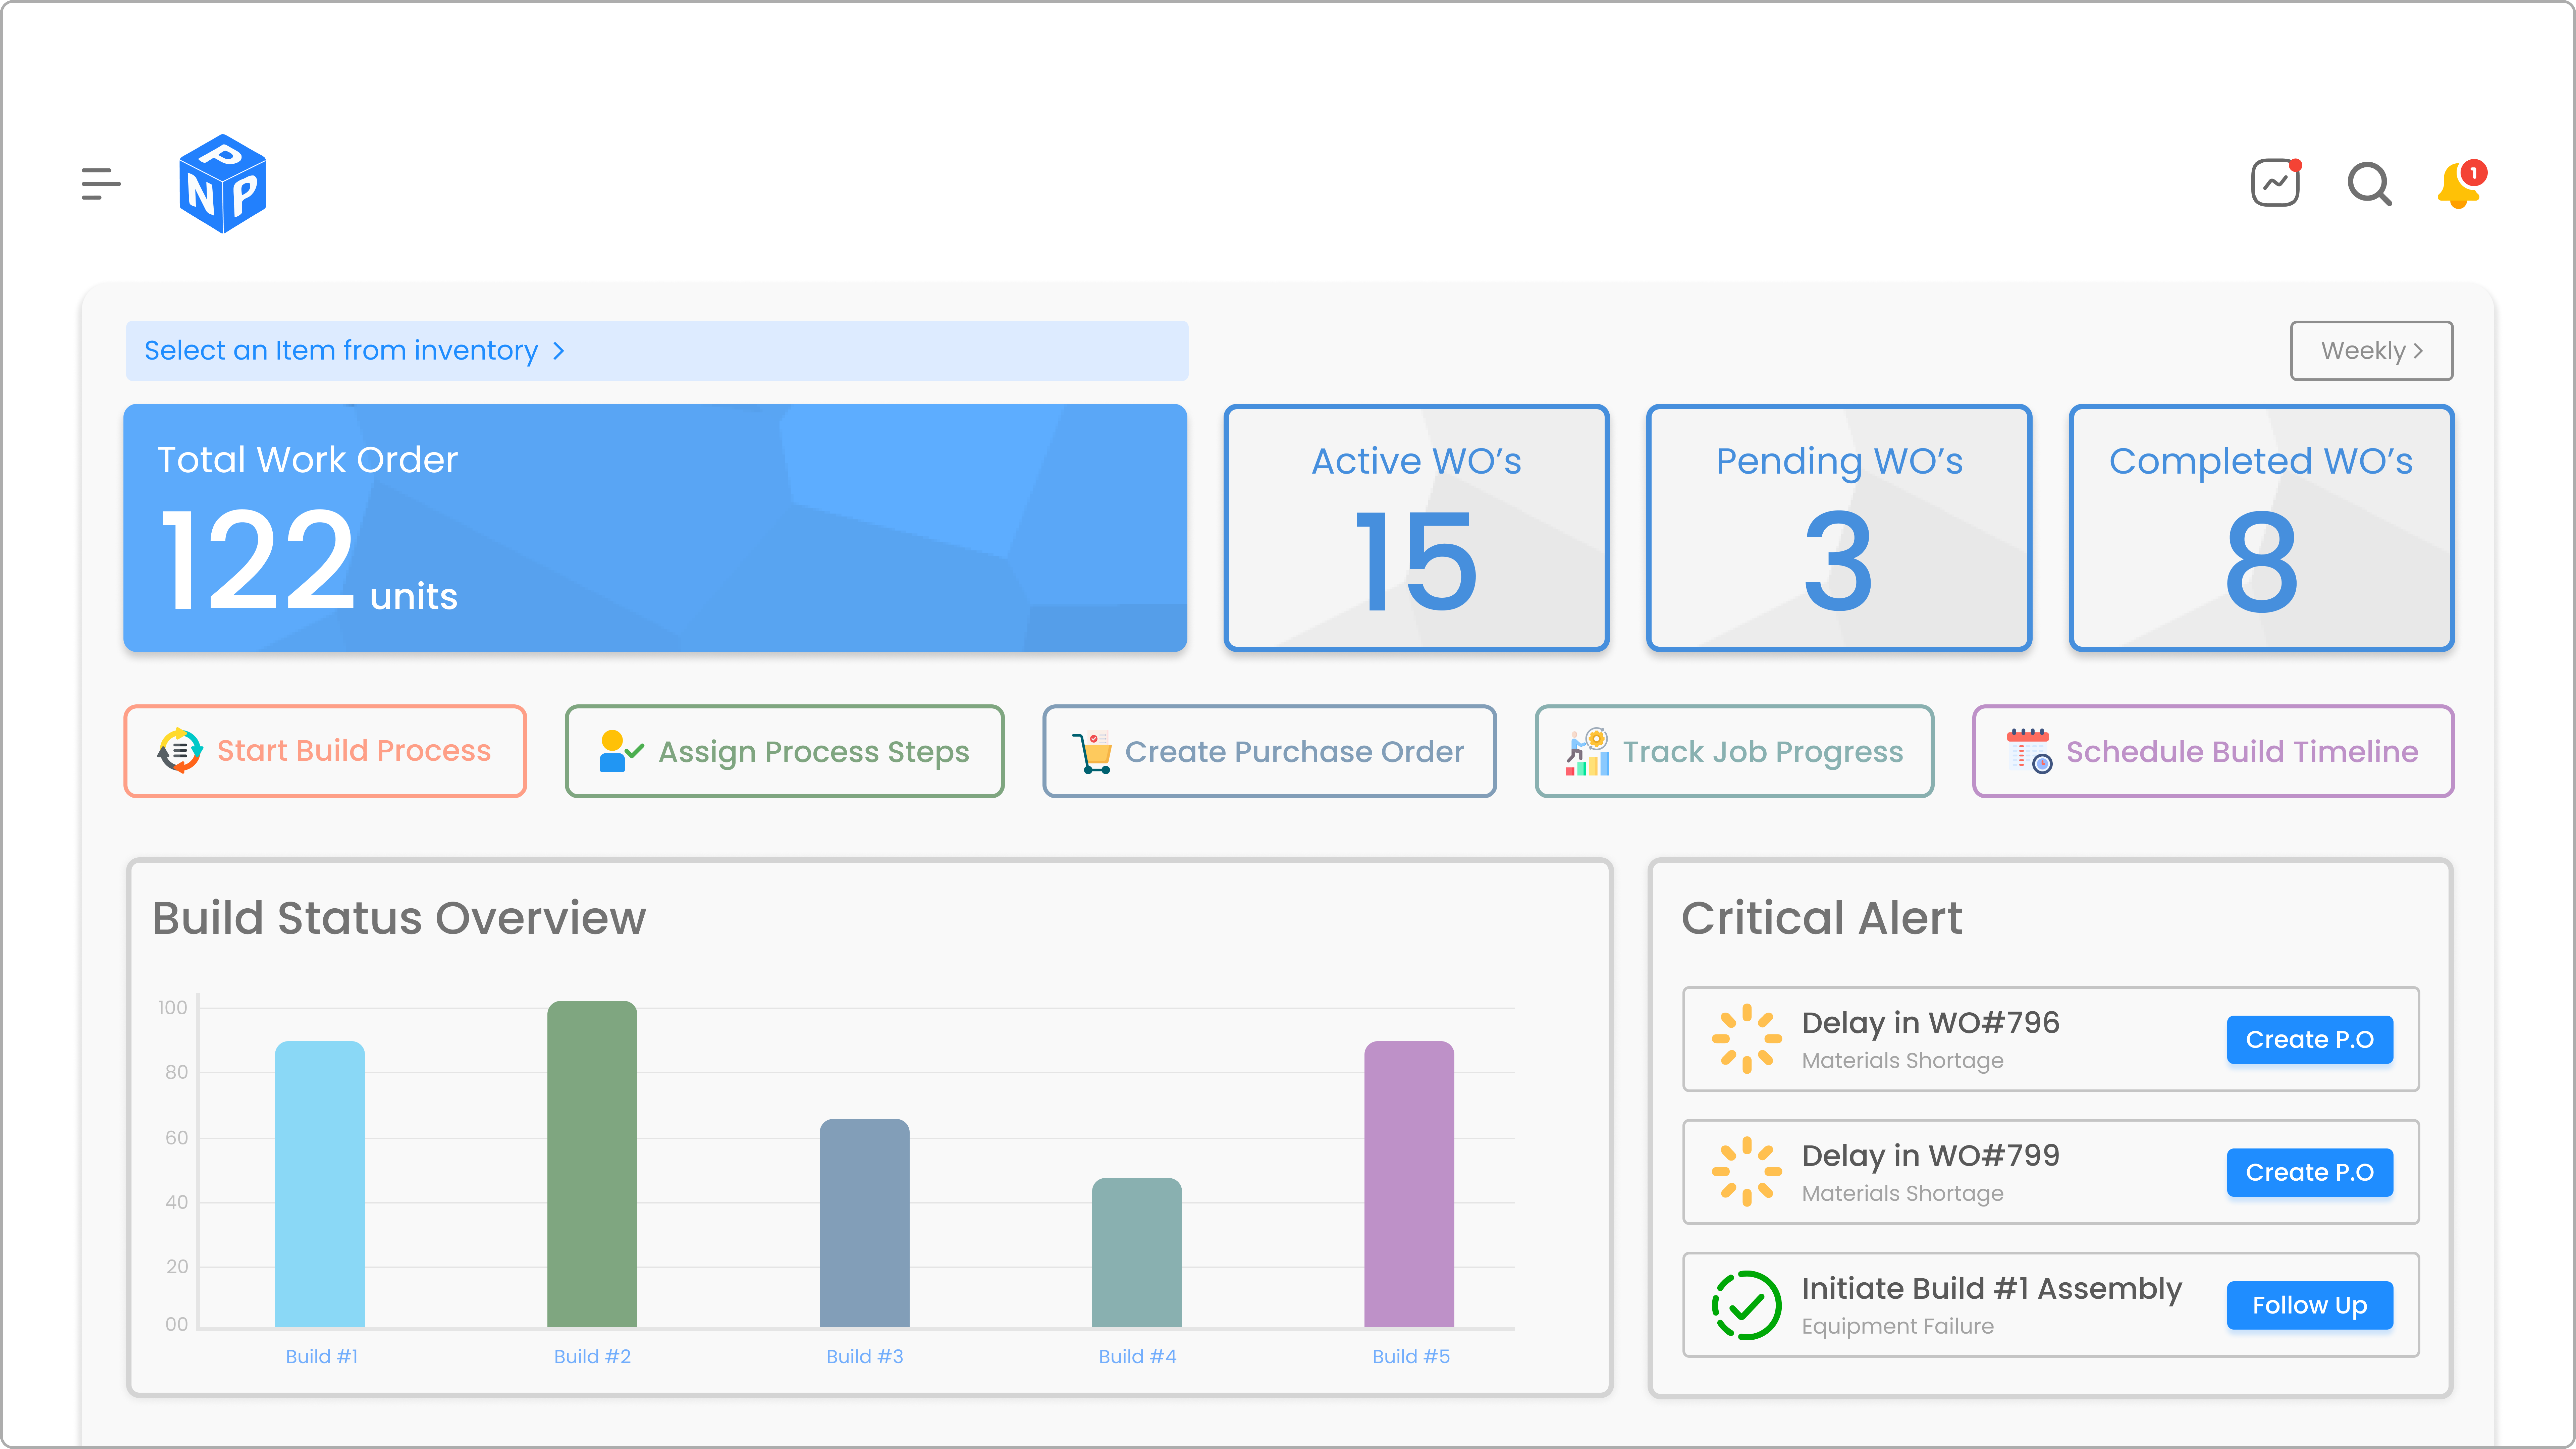Select the Pending WO's card
Viewport: 2576px width, 1449px height.
pos(1838,528)
